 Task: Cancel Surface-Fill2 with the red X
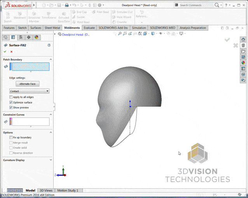point(11,52)
